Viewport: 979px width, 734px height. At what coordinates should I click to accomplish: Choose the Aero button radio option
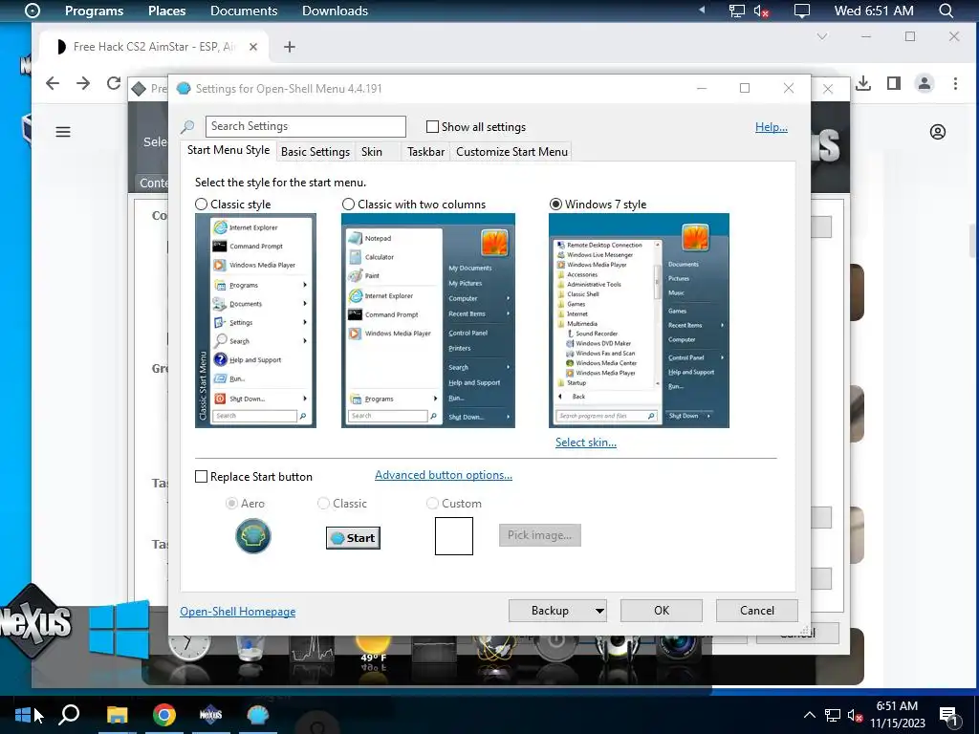[231, 503]
